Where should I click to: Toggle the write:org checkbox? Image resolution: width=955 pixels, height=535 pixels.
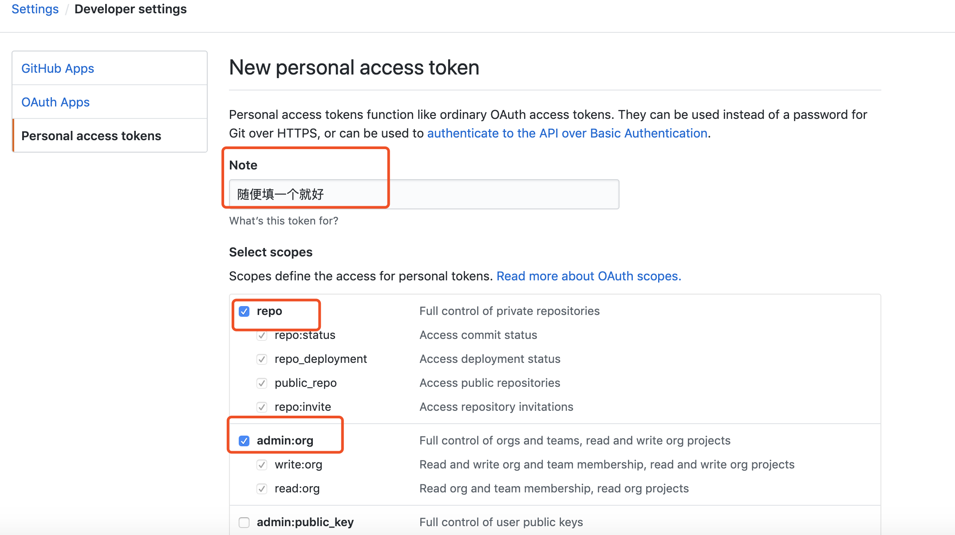pyautogui.click(x=262, y=465)
